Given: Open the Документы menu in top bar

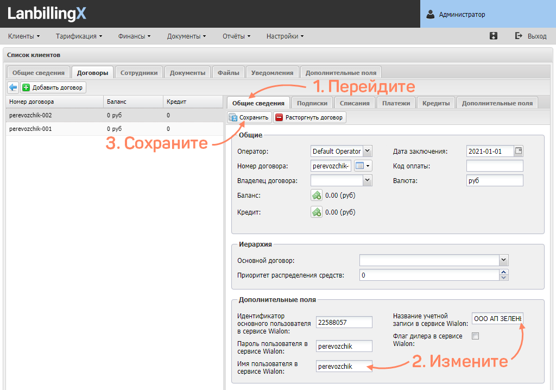Looking at the screenshot, I should pyautogui.click(x=186, y=36).
